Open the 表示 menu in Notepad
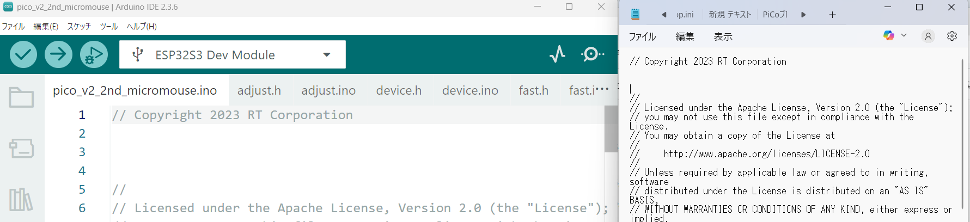The width and height of the screenshot is (970, 222). 723,36
